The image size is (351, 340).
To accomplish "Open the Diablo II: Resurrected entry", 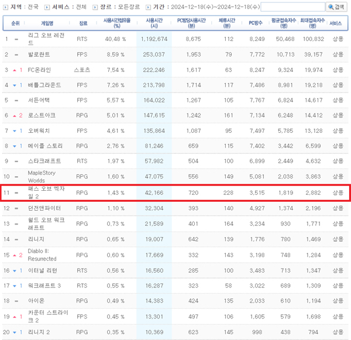I will click(42, 255).
